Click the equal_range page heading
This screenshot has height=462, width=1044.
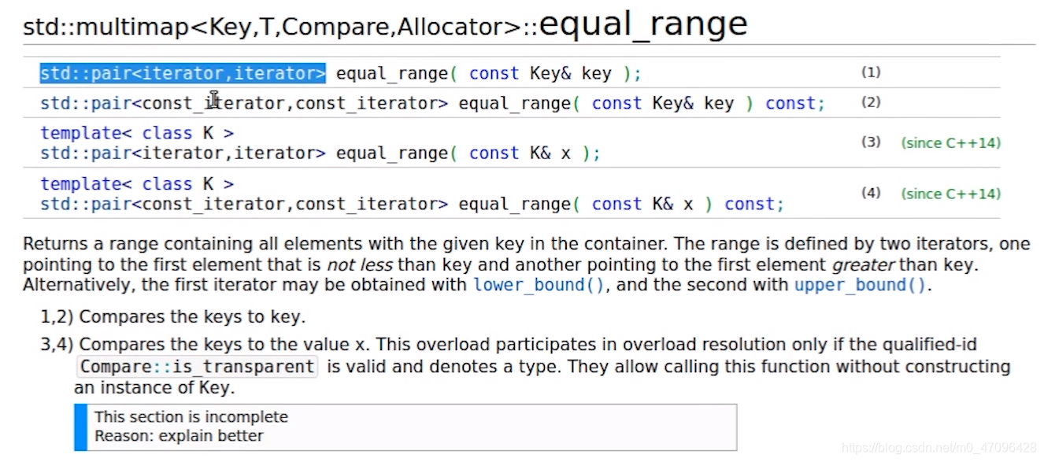tap(643, 24)
